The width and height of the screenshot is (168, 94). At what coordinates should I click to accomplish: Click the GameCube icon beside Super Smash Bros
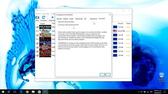coord(37,47)
